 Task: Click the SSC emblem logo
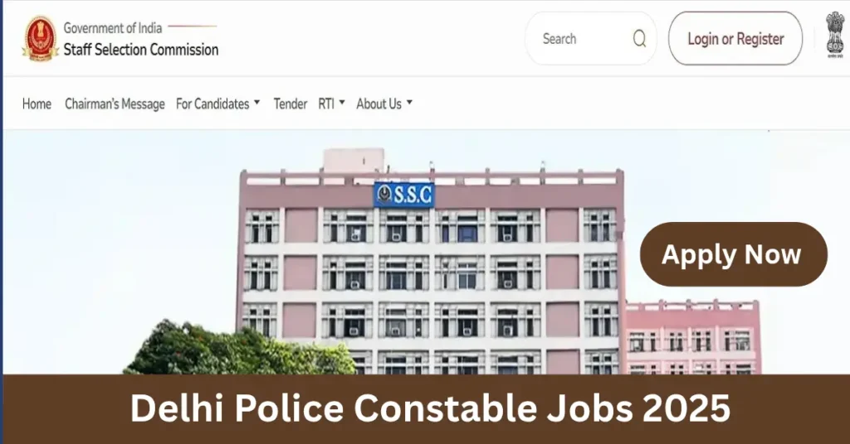coord(40,38)
